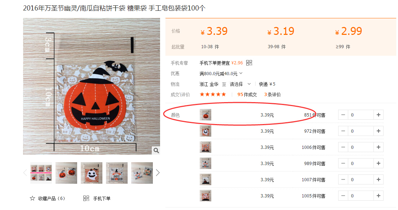
Task: Open the 请选择 shipping destination dropdown
Action: (240, 84)
